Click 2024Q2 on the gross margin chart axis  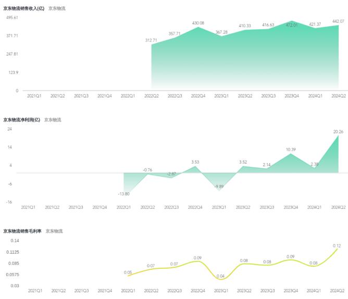click(x=339, y=291)
